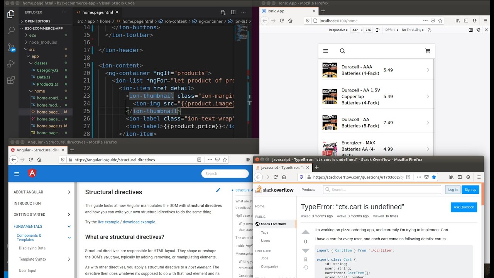Viewport: 494px width, 278px height.
Task: Downvote the Stack Overflow question
Action: point(305,251)
